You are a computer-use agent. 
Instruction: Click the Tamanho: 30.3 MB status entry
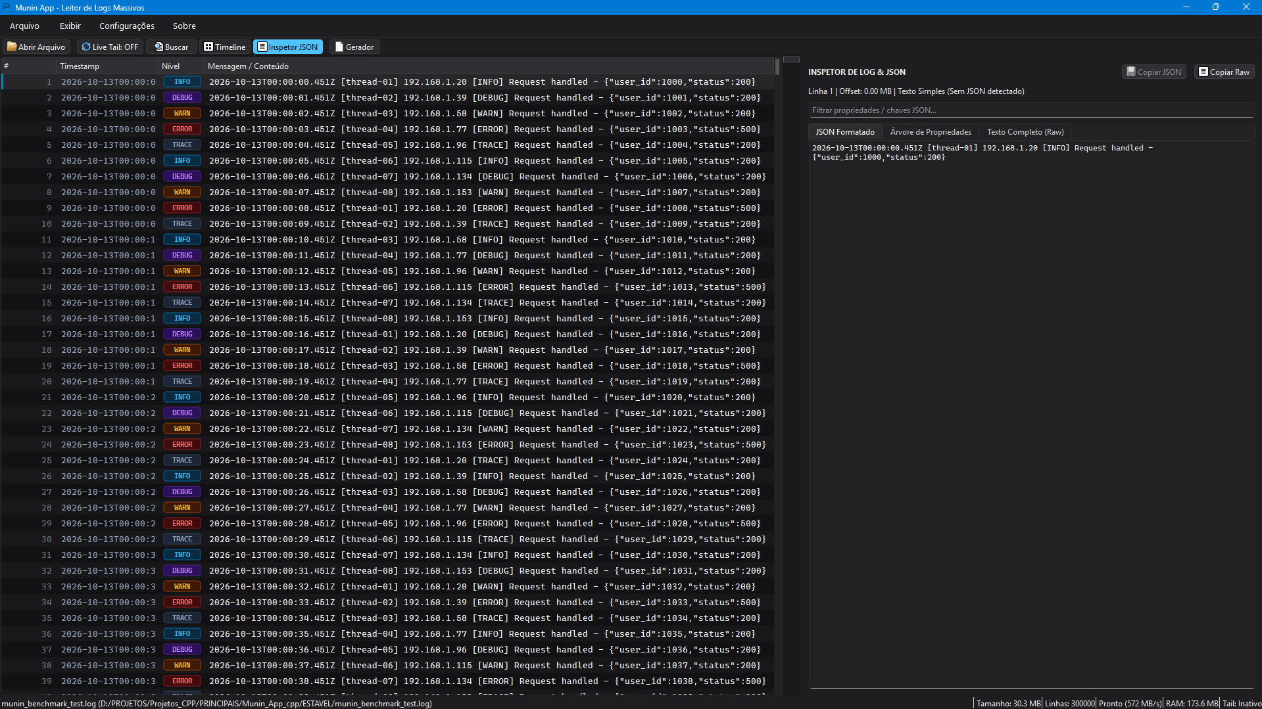point(1008,704)
